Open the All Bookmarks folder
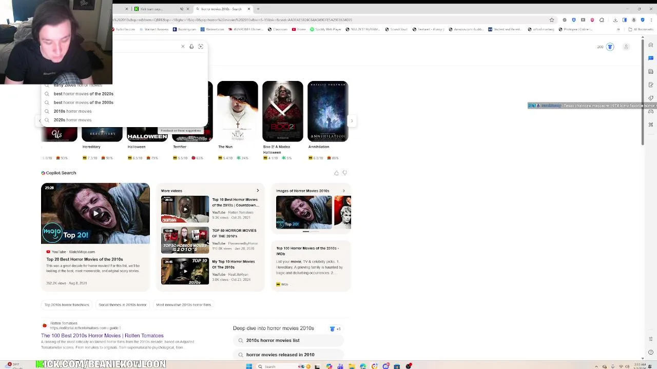Image resolution: width=657 pixels, height=369 pixels. [641, 29]
